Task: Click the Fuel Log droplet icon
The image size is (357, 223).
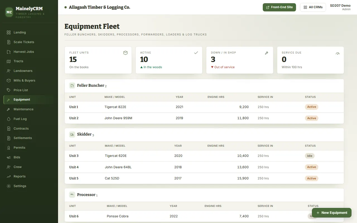Action: pyautogui.click(x=9, y=119)
